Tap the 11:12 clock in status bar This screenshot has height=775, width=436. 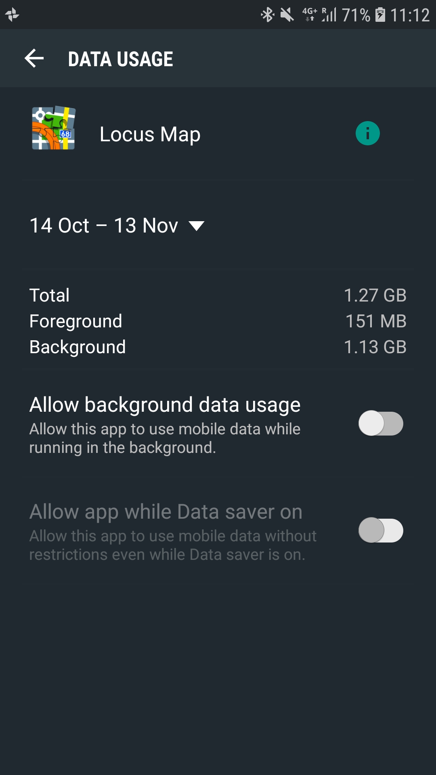pyautogui.click(x=410, y=15)
